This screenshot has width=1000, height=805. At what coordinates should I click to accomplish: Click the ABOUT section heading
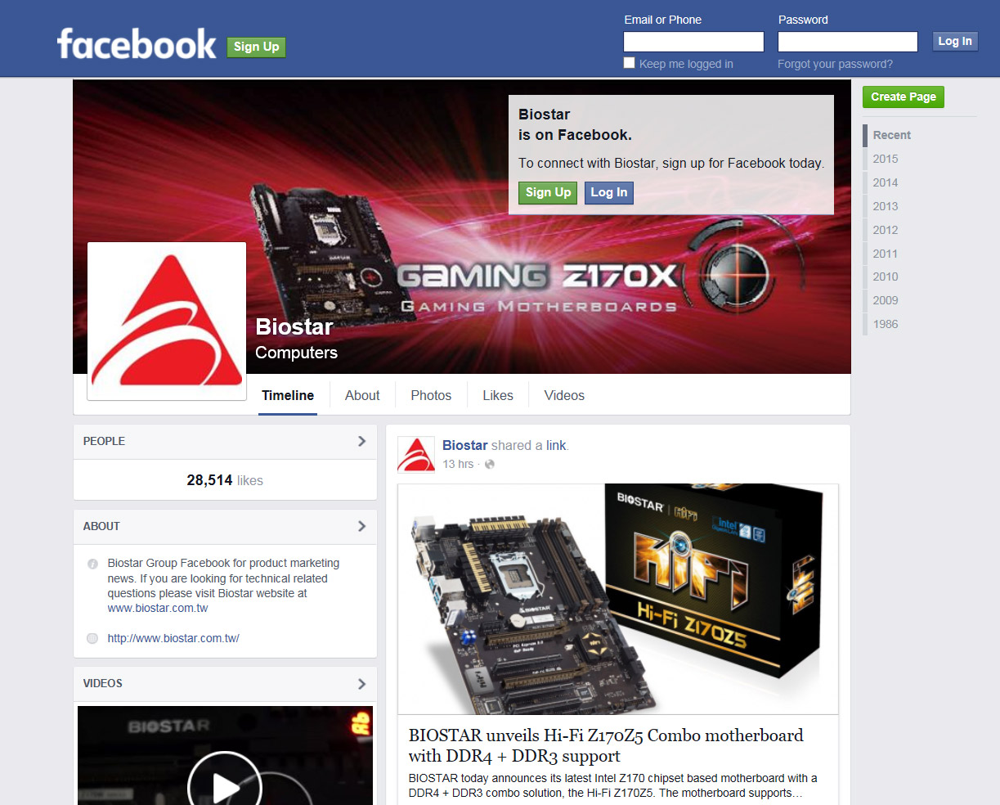[101, 527]
